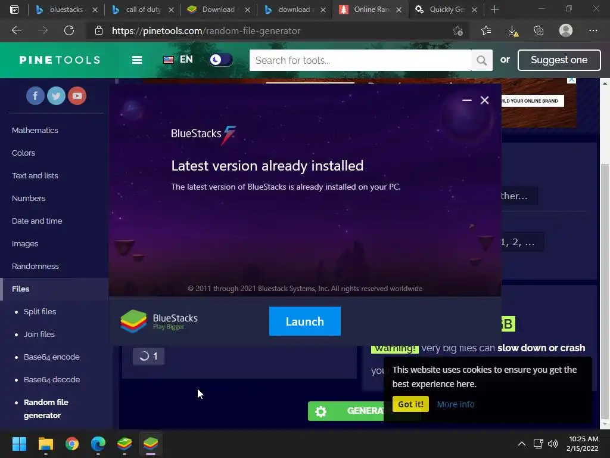Select Randomness category

point(35,267)
